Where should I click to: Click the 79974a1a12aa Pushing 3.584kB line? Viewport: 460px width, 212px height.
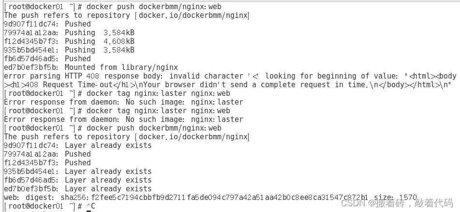point(69,32)
